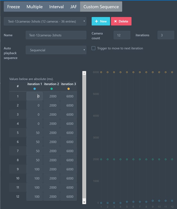Click the blue iteration 1 color dot

pos(35,89)
